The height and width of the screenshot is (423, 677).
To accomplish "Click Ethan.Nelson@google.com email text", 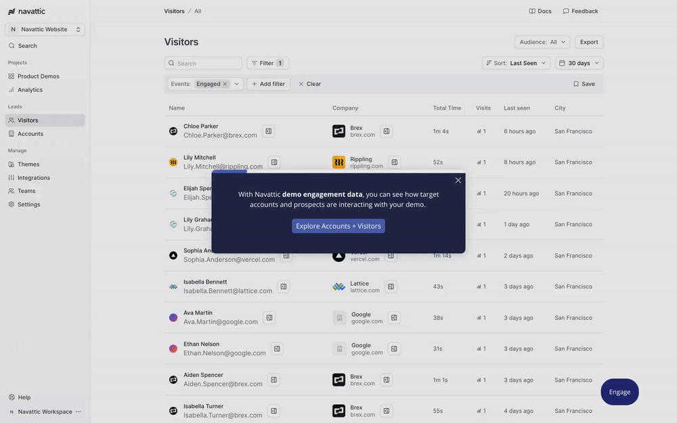I will coord(225,353).
